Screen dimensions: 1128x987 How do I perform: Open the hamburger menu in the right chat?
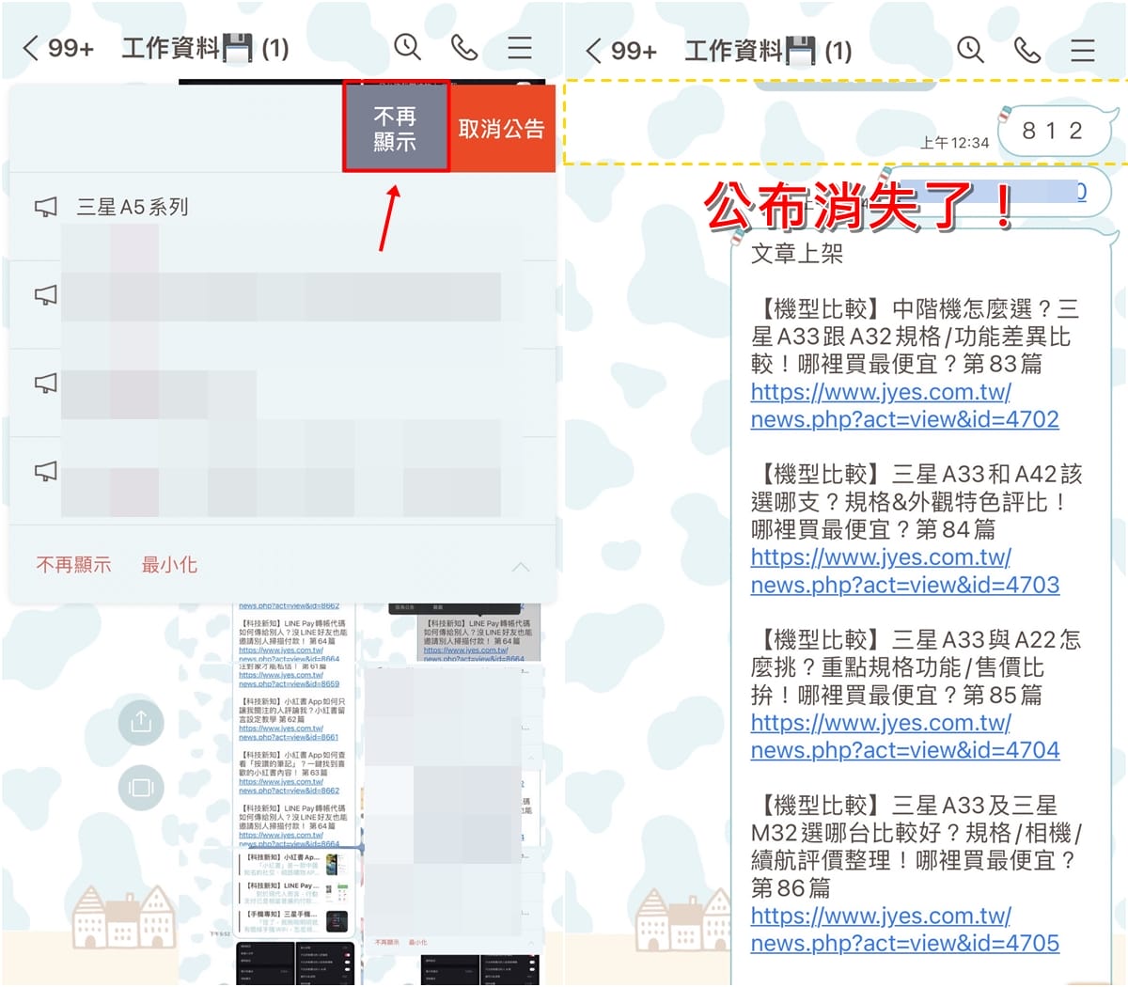pyautogui.click(x=1083, y=50)
